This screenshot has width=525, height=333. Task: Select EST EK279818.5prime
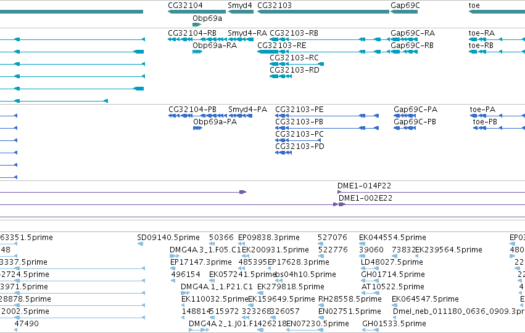(291, 287)
